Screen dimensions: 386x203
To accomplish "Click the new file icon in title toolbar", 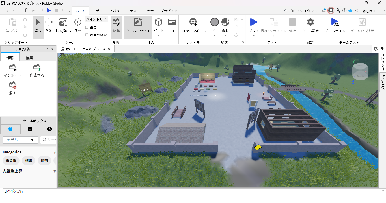I will pos(27,10).
